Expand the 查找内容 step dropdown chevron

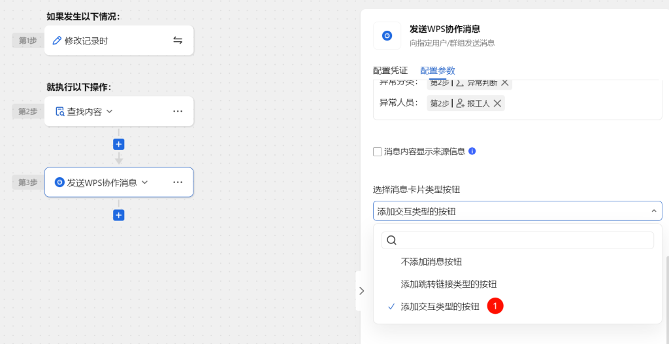click(109, 112)
